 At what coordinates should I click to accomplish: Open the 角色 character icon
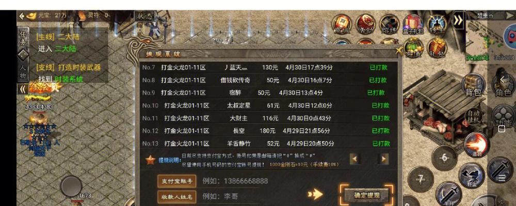point(504,85)
